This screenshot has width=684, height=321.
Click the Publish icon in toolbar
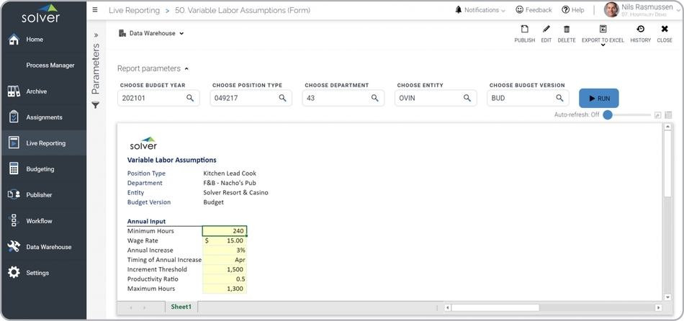524,30
